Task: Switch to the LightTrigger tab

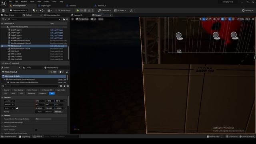Action: tap(46, 6)
